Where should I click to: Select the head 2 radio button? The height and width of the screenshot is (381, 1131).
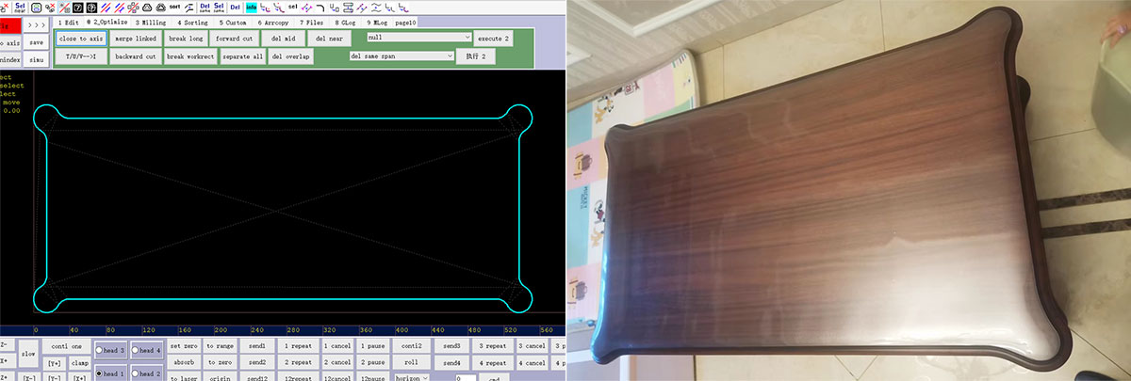pos(137,374)
